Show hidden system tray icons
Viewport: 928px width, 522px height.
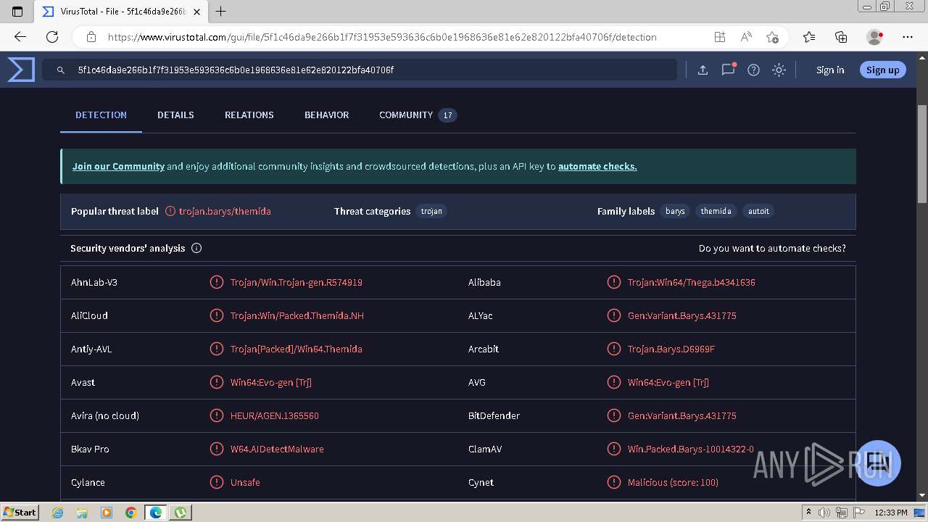coord(808,513)
